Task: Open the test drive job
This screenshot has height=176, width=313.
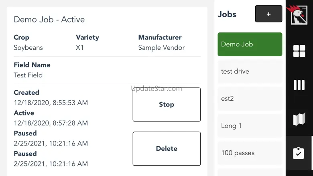Action: coord(250,71)
